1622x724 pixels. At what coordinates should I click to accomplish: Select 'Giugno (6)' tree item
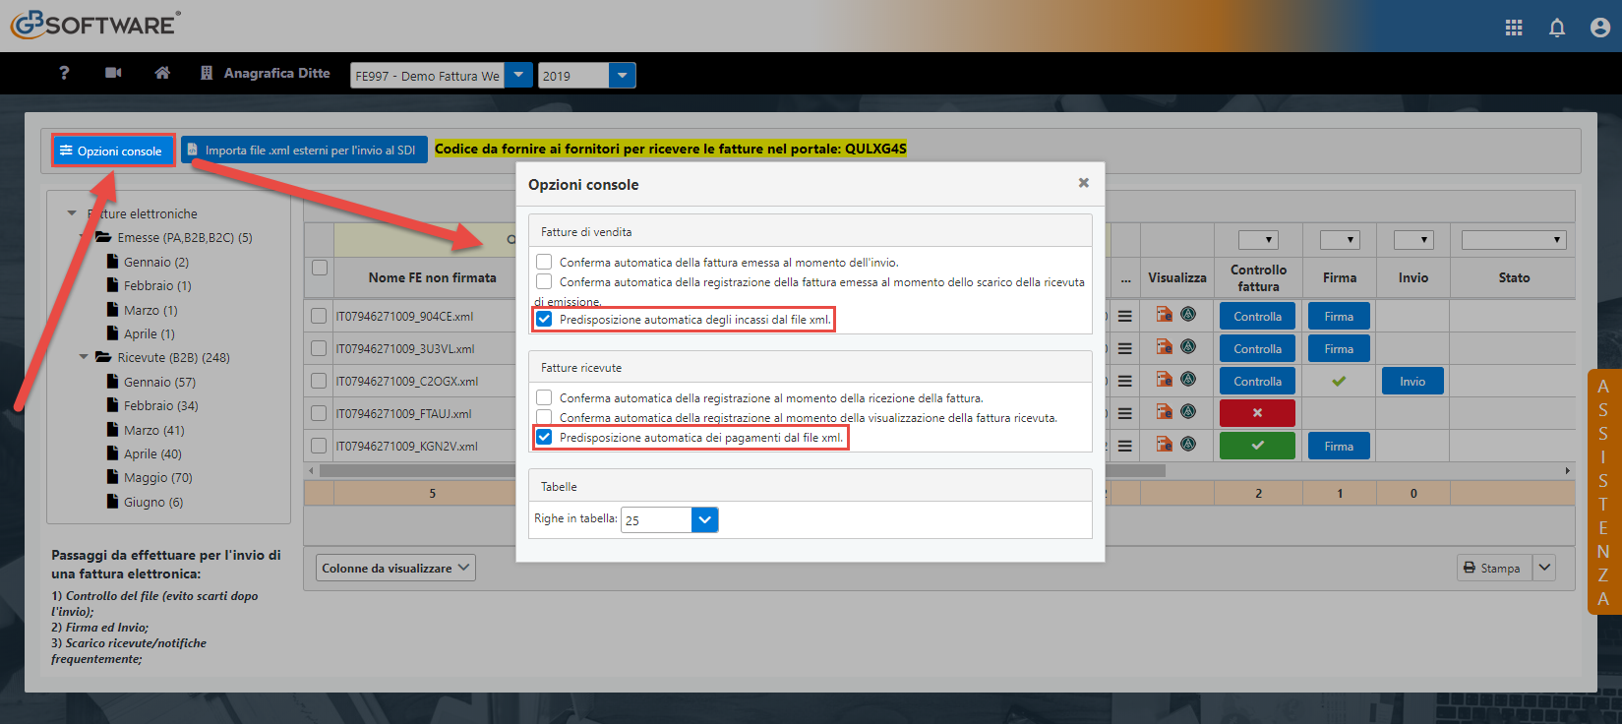point(152,502)
